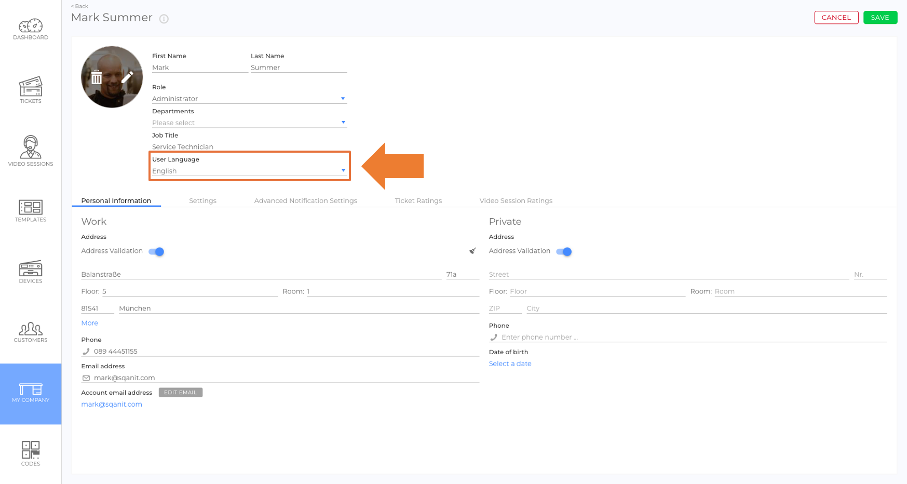907x484 pixels.
Task: Click info icon beside Mark Summer
Action: click(x=164, y=19)
